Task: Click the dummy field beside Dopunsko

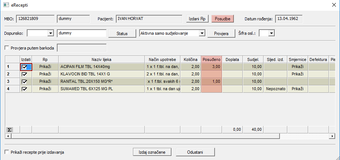Action: [x=82, y=34]
